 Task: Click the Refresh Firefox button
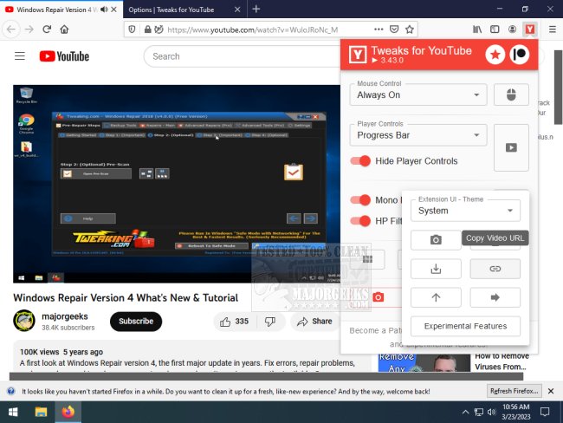(x=514, y=391)
